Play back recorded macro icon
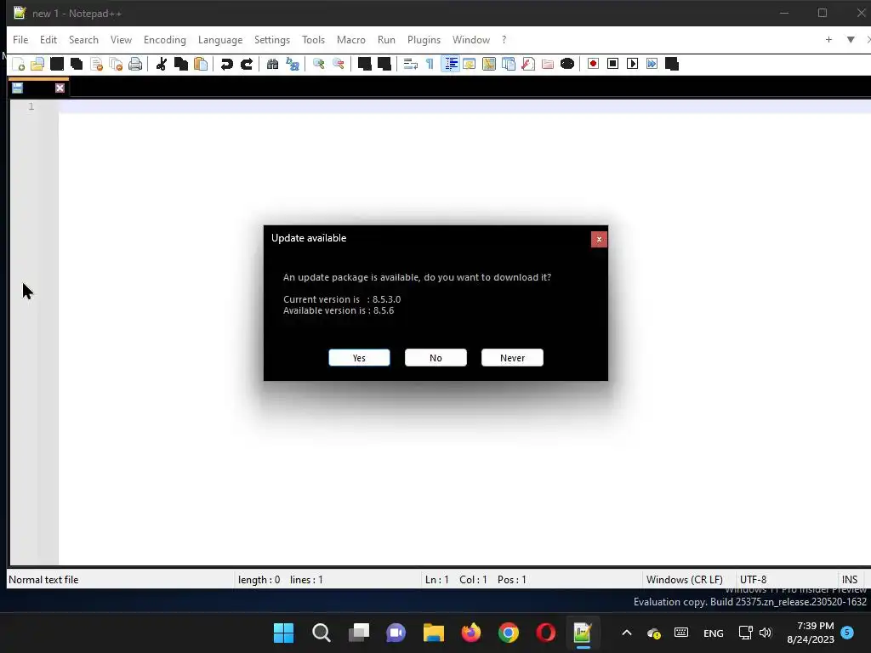 coord(632,64)
